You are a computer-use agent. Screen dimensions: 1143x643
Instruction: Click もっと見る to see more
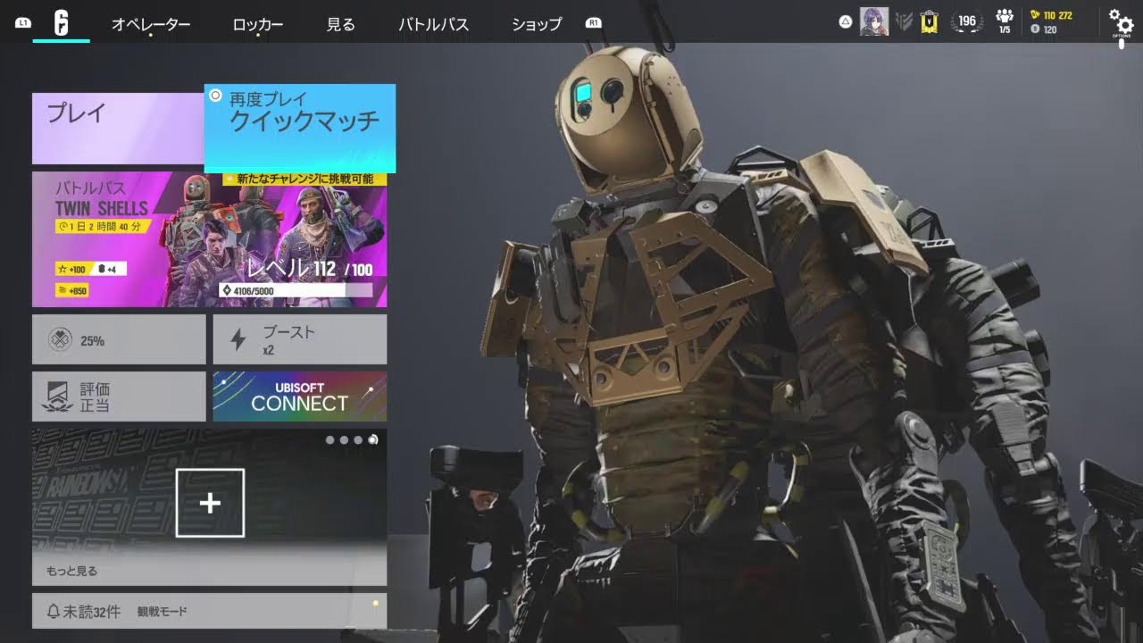pos(72,571)
